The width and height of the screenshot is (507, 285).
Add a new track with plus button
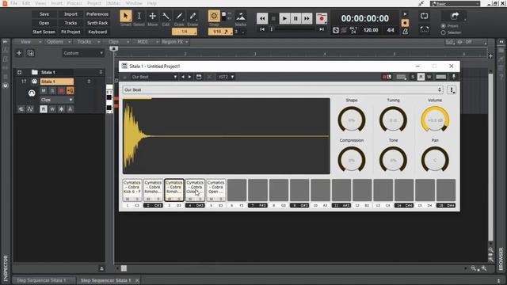19,53
